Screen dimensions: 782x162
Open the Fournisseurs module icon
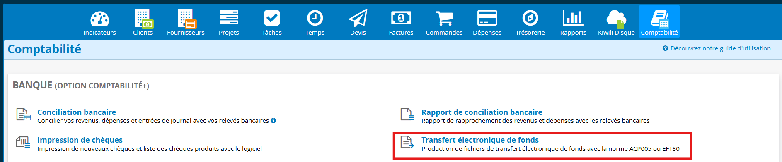tap(186, 19)
